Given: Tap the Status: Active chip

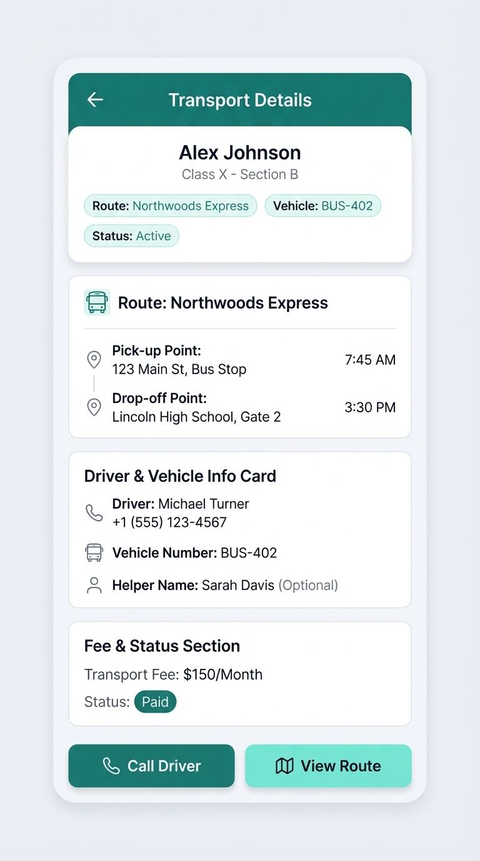Looking at the screenshot, I should 131,236.
